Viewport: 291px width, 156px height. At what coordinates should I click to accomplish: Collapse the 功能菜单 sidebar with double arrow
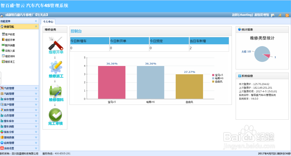click(36, 21)
